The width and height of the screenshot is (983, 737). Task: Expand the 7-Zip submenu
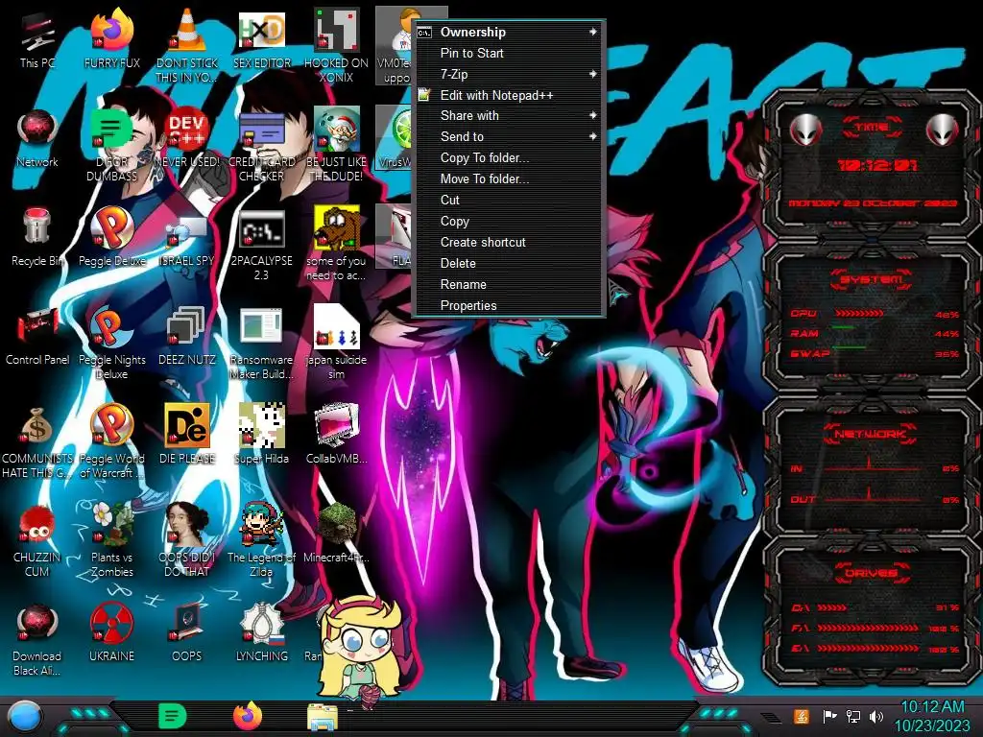(509, 74)
